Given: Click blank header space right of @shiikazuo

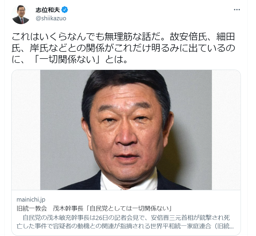Looking at the screenshot, I should pos(147,18).
